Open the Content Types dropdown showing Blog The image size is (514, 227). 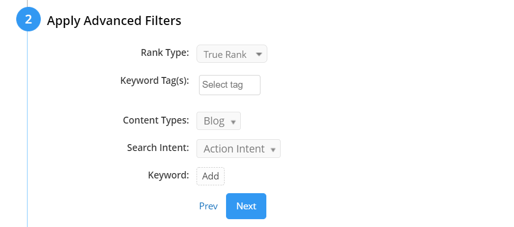(218, 121)
